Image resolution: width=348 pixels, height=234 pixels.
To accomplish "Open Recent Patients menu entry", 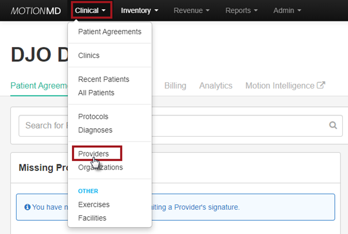I will point(104,79).
